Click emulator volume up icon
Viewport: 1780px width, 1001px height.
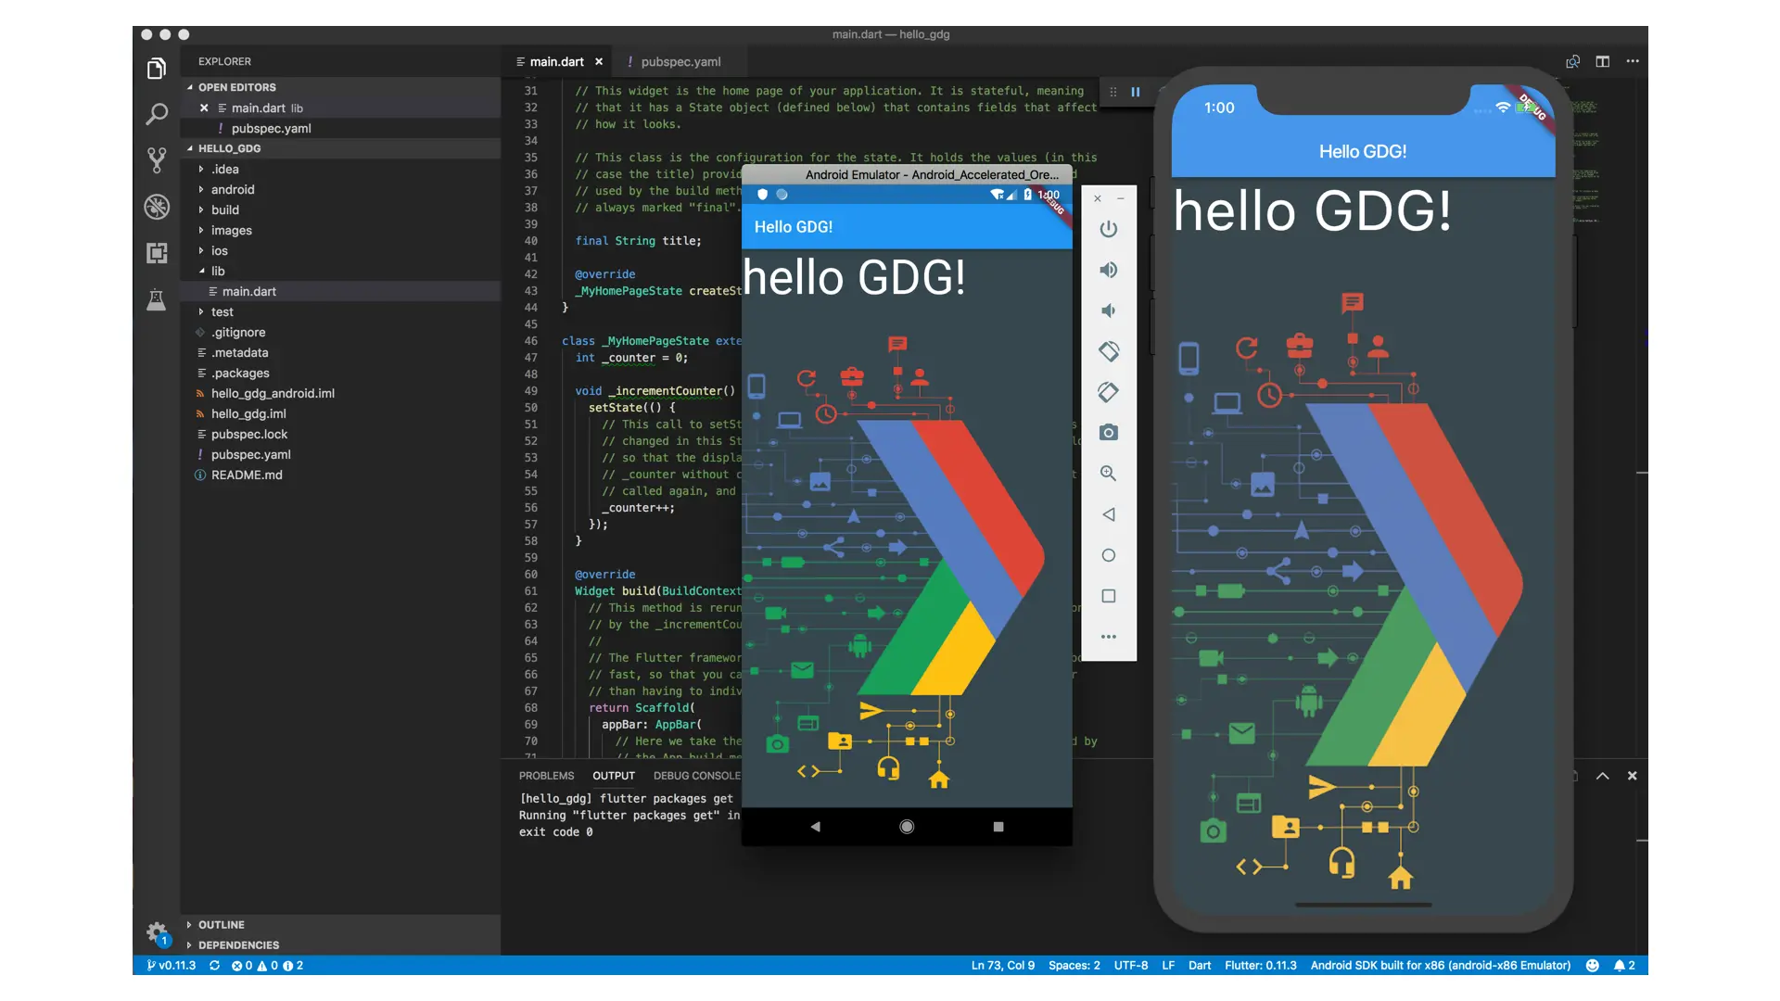click(x=1108, y=270)
